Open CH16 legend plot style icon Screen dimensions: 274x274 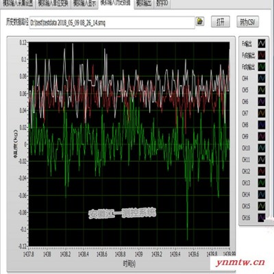[x=262, y=218]
